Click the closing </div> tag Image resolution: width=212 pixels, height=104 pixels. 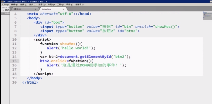[40, 35]
